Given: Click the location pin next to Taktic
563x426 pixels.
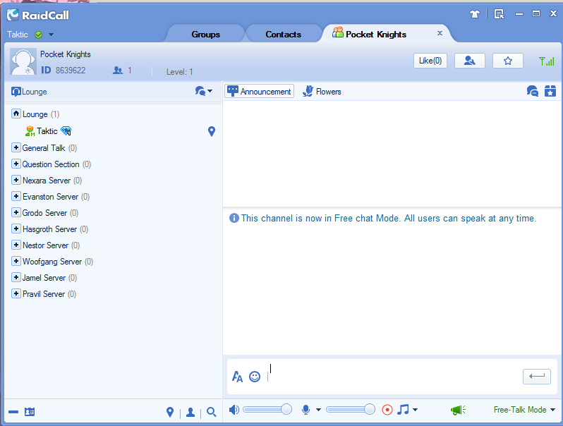Looking at the screenshot, I should 212,131.
